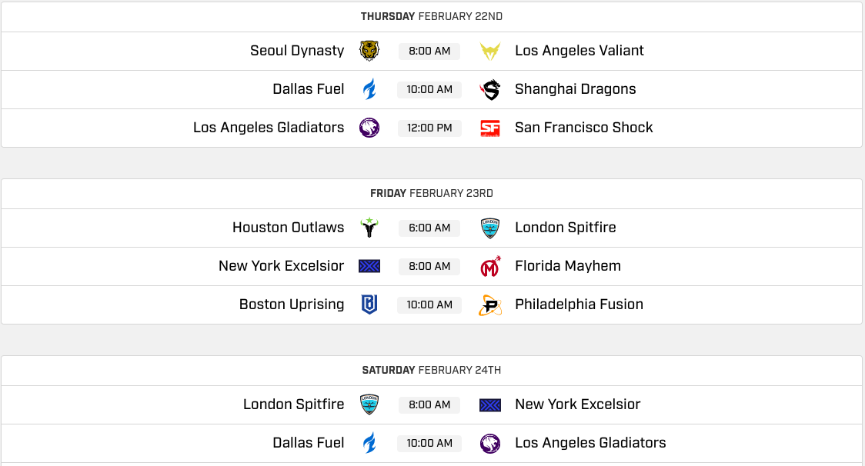Click the 6:00 AM Houston Outlaws match time
Screen dimensions: 865x466
pyautogui.click(x=429, y=228)
